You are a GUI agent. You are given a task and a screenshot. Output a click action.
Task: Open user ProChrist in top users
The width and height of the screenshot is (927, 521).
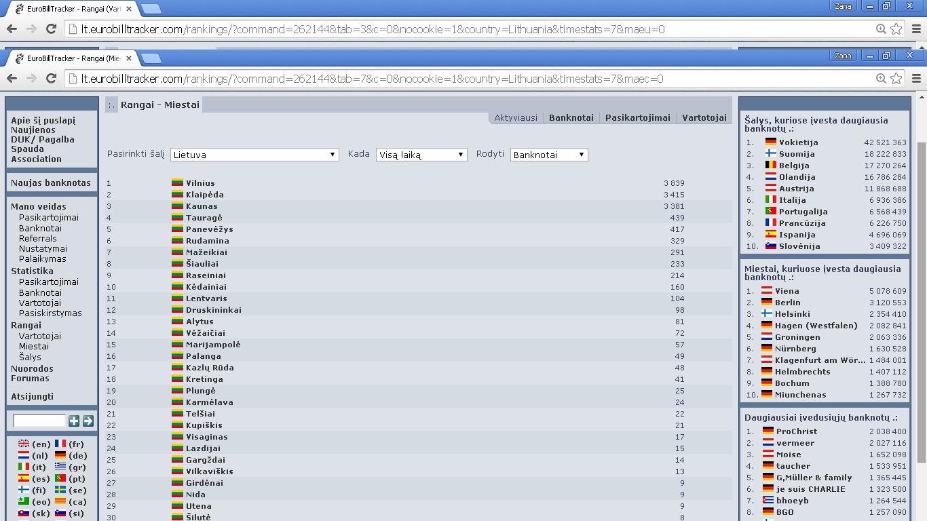[x=797, y=431]
